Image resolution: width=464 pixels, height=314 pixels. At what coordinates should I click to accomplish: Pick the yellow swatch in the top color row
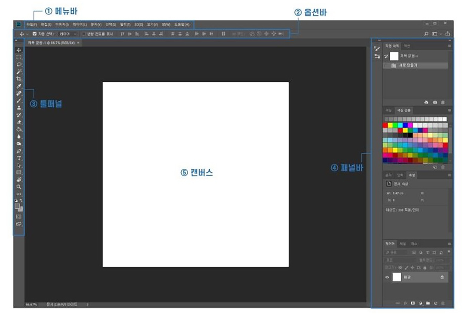pos(390,126)
